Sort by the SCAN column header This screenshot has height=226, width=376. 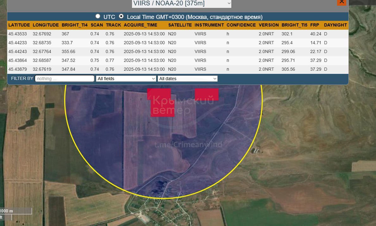point(97,25)
